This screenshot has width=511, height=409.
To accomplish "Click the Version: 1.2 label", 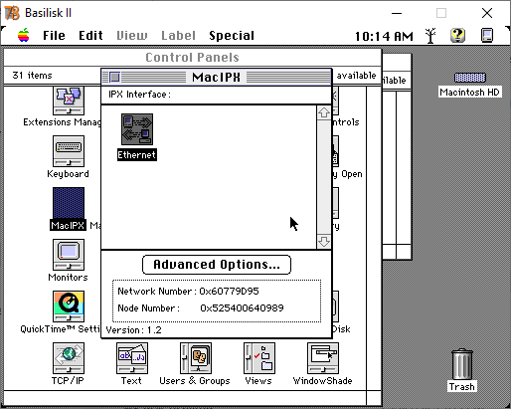I will [x=133, y=330].
